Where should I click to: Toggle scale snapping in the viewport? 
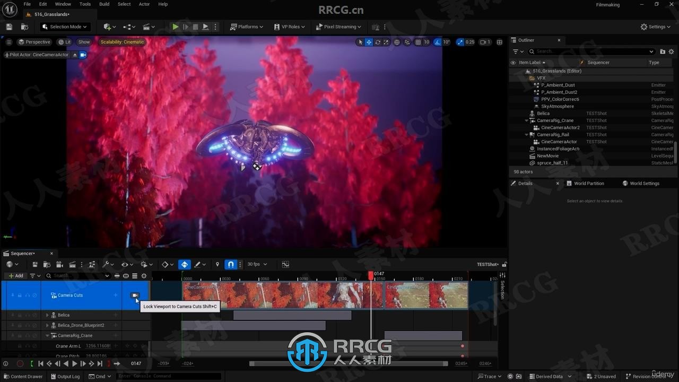tap(459, 42)
